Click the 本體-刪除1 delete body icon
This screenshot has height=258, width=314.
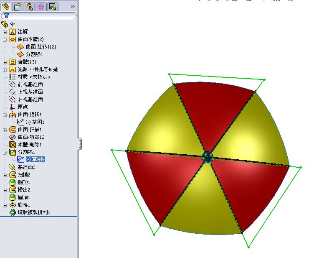pos(13,145)
